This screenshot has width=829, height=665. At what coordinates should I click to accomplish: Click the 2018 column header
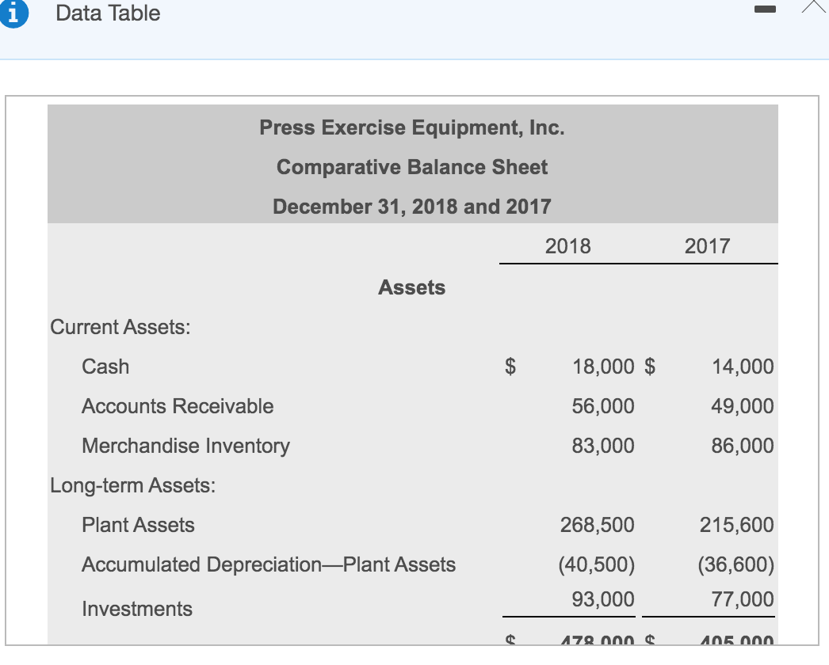tap(567, 246)
